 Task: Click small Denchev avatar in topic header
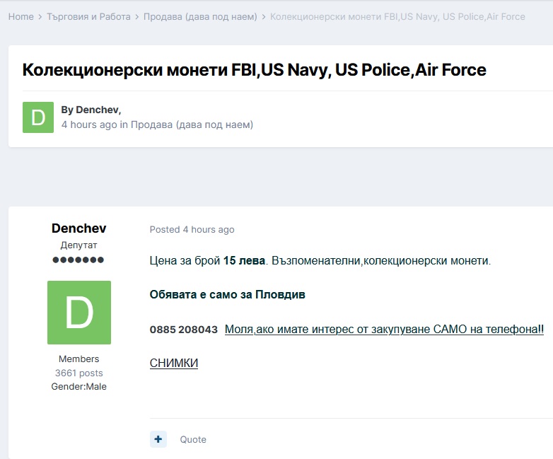(38, 117)
